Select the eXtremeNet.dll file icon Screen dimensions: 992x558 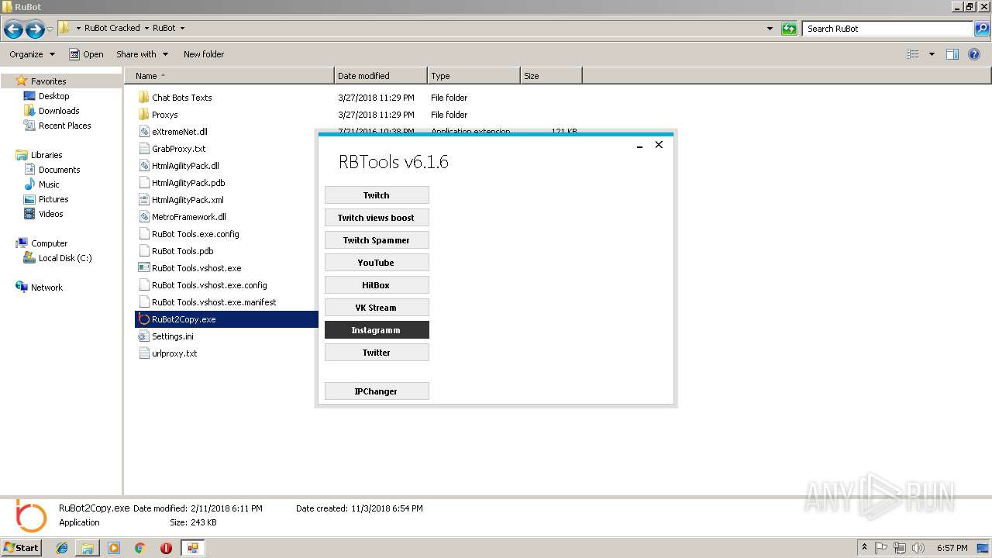pyautogui.click(x=143, y=132)
